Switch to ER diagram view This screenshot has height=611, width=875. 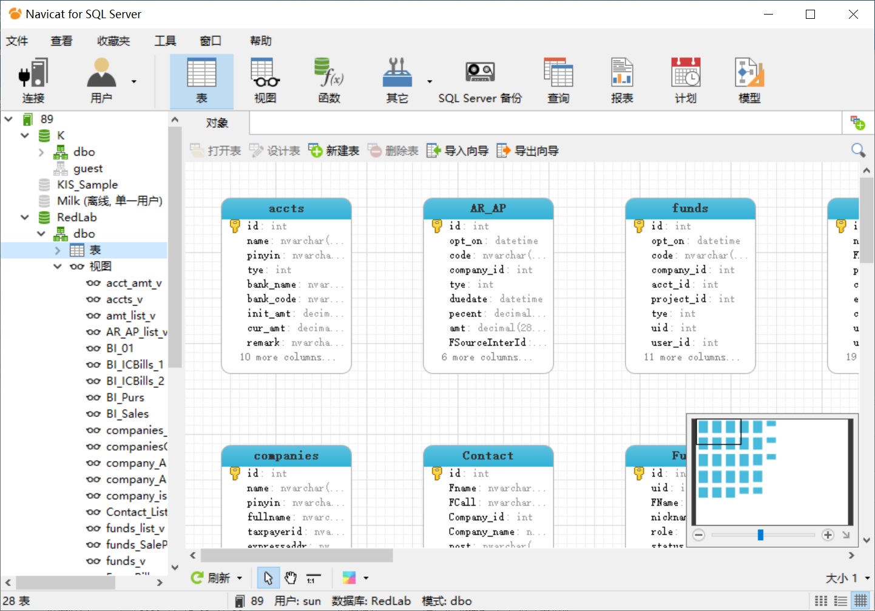pyautogui.click(x=860, y=601)
